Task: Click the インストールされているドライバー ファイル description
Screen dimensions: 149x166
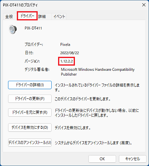Action: pos(97,87)
